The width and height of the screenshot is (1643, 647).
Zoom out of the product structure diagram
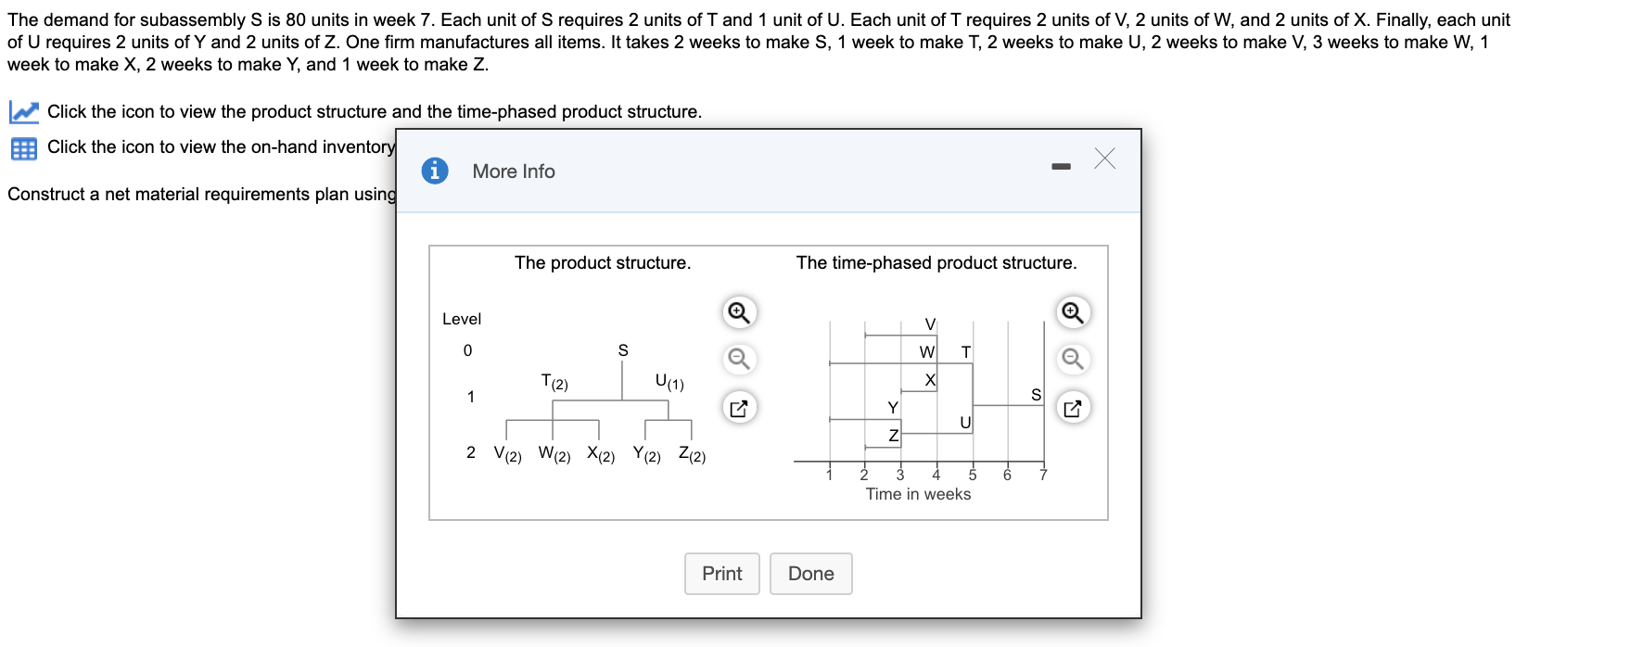(737, 360)
